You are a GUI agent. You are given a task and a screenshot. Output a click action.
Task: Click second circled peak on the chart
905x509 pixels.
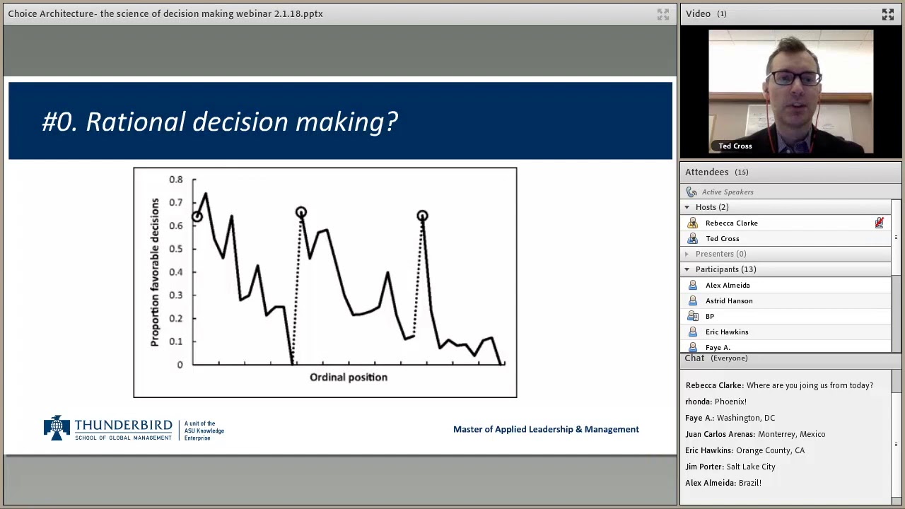(300, 212)
